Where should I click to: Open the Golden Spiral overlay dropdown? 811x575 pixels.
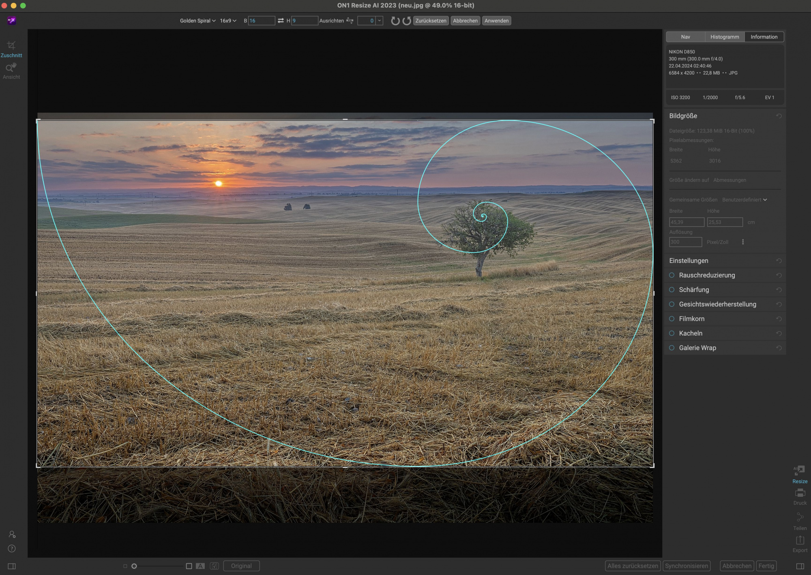click(x=197, y=21)
